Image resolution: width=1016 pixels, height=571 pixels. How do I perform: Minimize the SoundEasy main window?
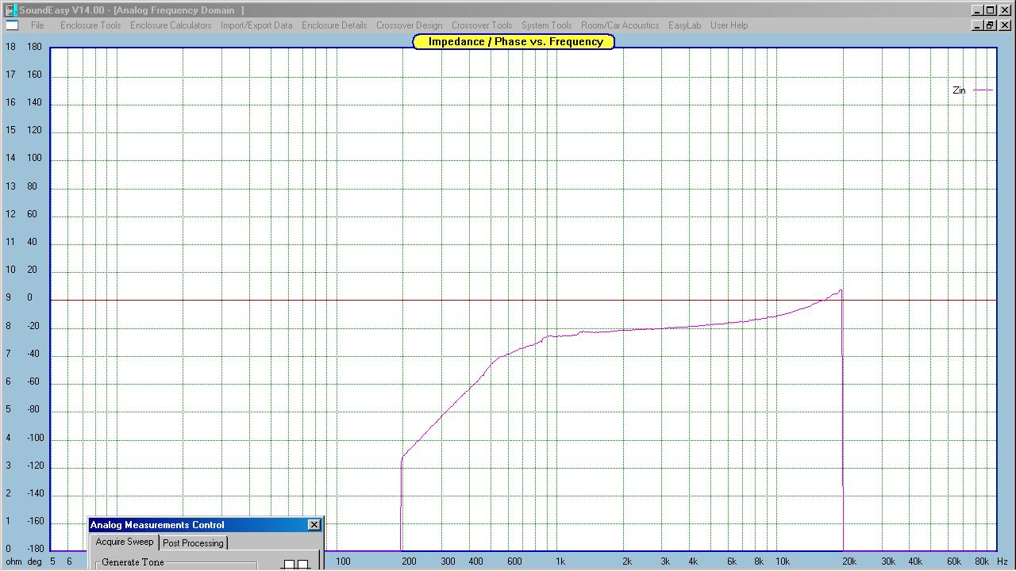(x=977, y=10)
